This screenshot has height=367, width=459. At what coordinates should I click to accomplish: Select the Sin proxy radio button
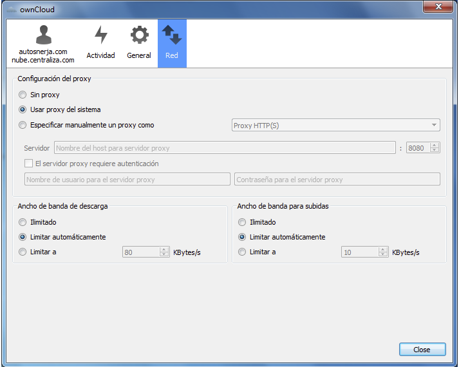(x=23, y=95)
